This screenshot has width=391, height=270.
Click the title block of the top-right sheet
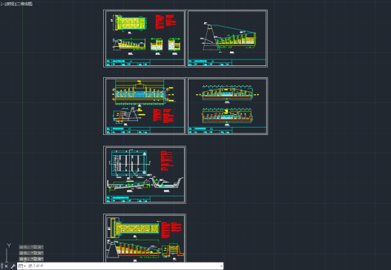pyautogui.click(x=227, y=62)
